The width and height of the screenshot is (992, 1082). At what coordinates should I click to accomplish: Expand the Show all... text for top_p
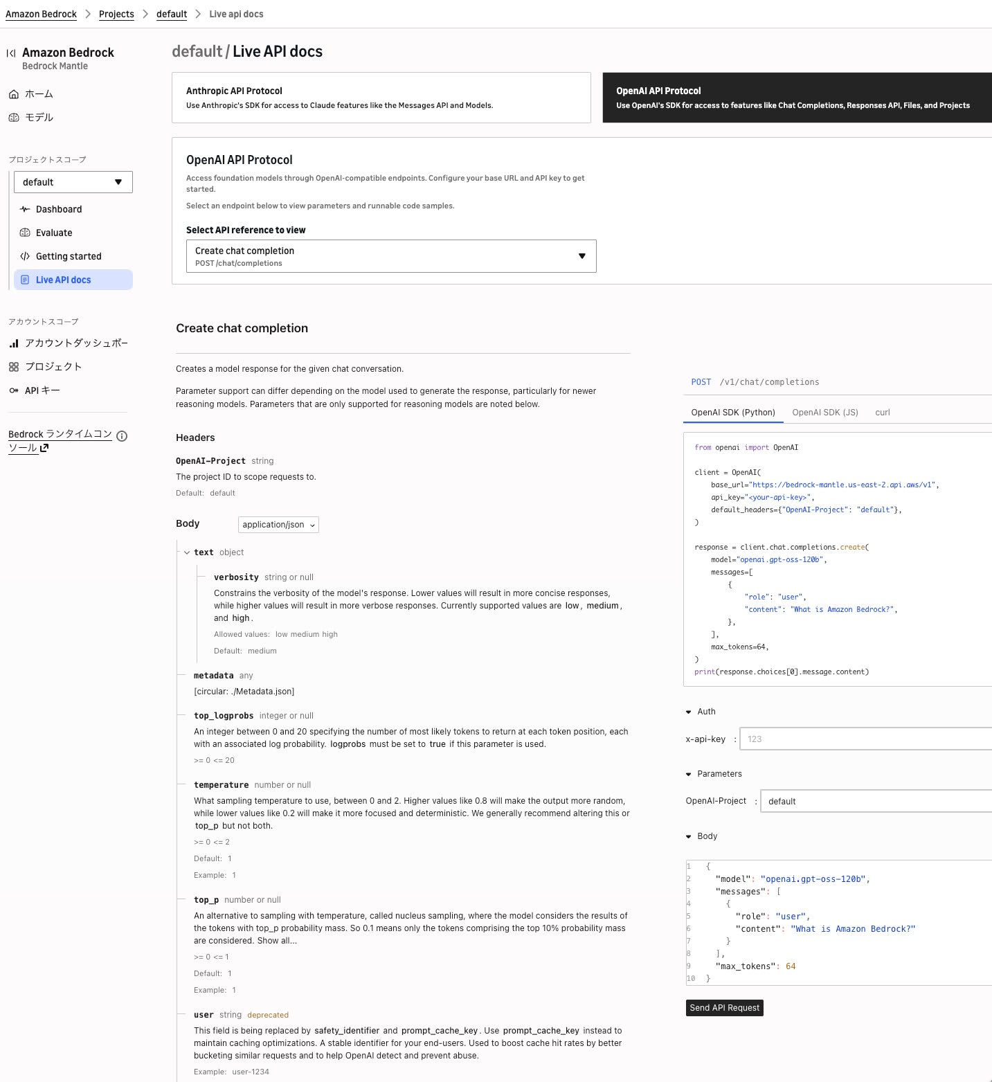[277, 941]
